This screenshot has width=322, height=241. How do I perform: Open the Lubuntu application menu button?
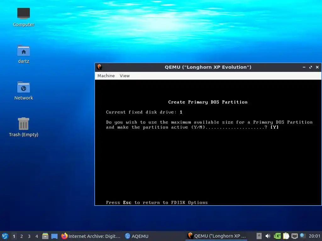5,236
